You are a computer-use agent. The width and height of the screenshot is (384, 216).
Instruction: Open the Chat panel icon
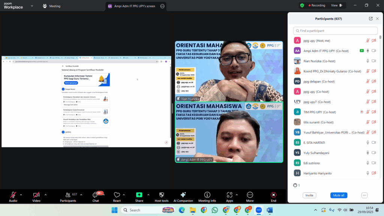click(95, 195)
